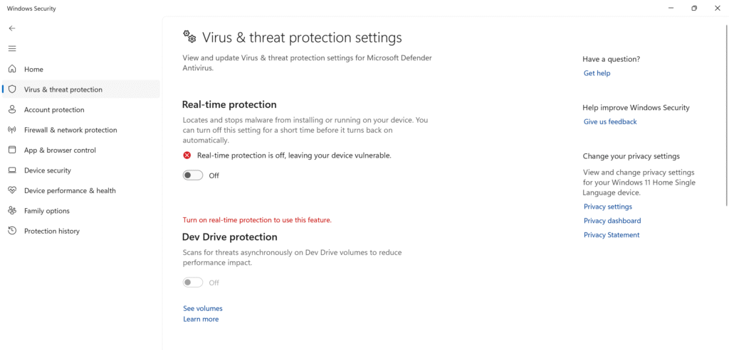The image size is (729, 350).
Task: Open the Privacy settings link
Action: click(608, 207)
